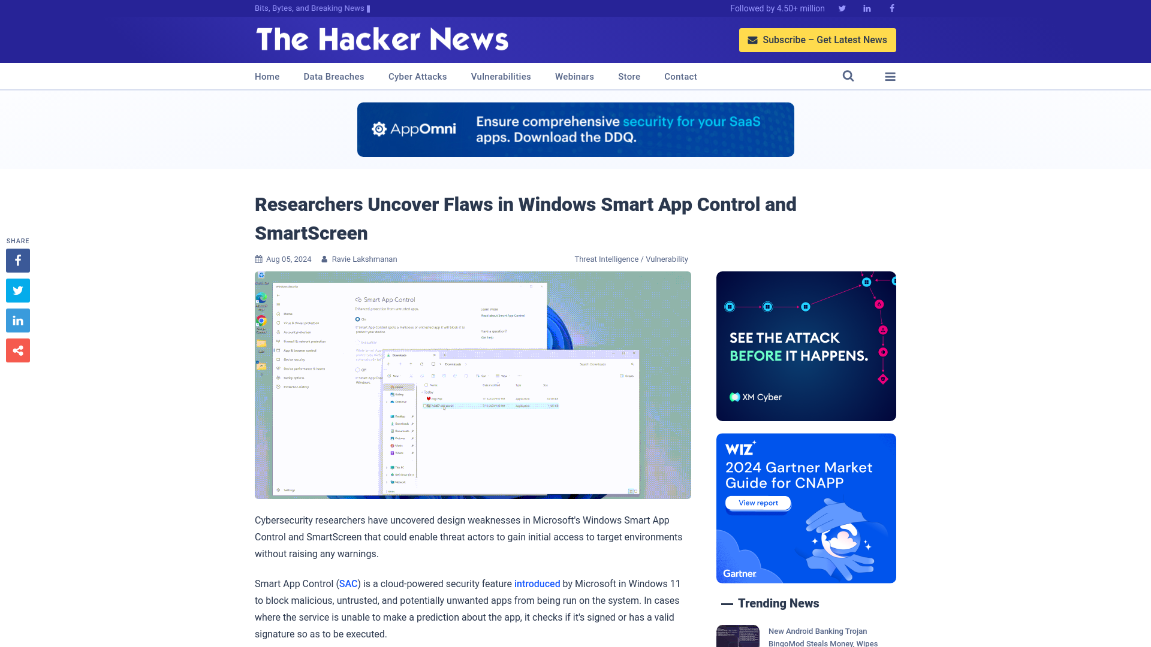Click the XM Cyber advertisement
Screen dimensions: 1151x647
click(806, 346)
